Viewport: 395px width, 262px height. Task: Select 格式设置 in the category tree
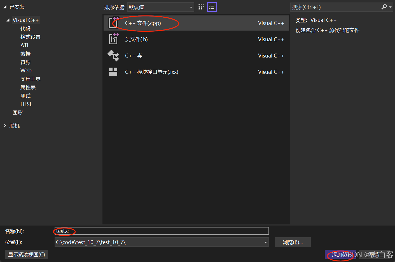(x=31, y=37)
